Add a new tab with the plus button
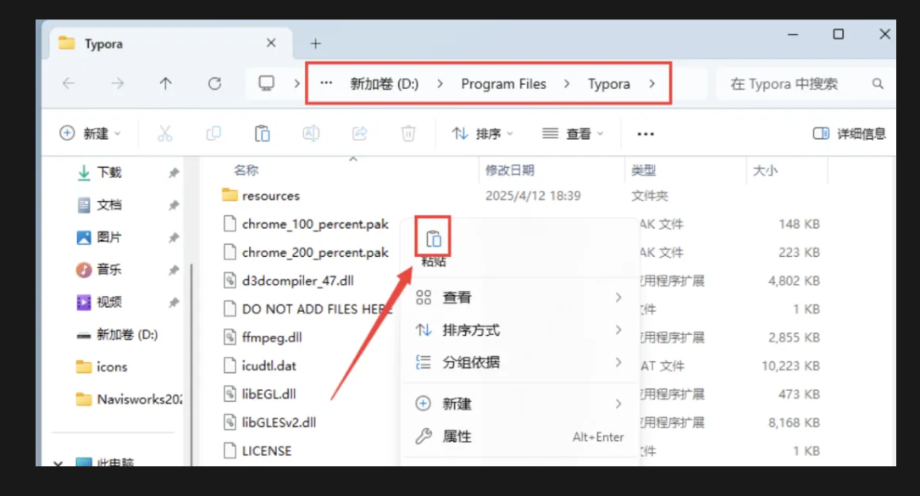The image size is (920, 496). (316, 43)
